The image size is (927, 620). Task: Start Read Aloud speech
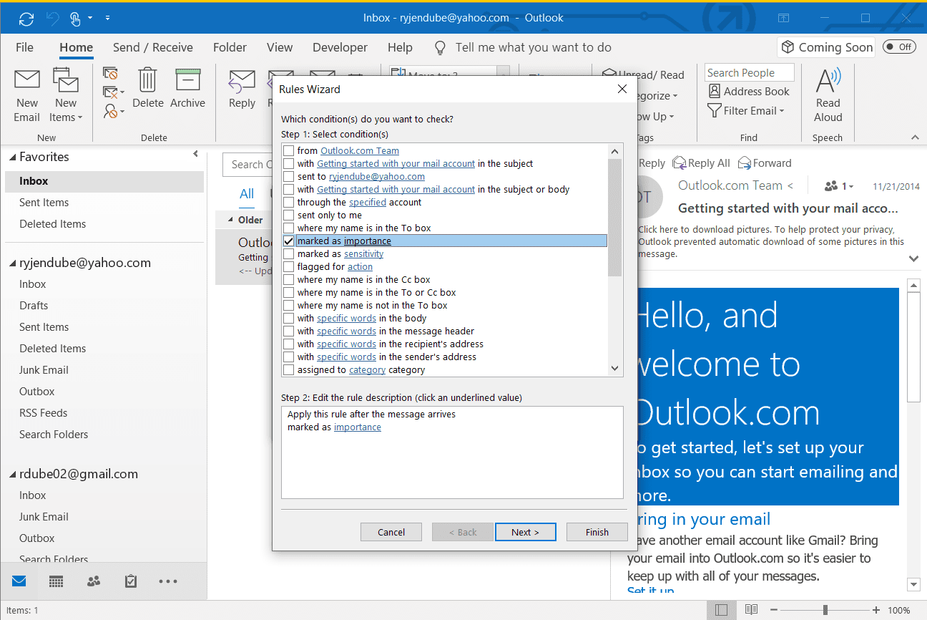(828, 95)
